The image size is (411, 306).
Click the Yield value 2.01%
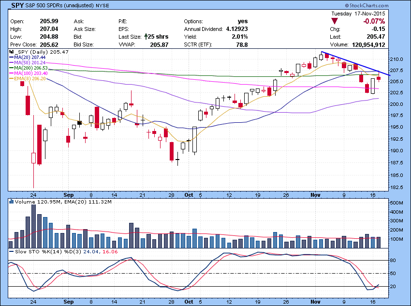[x=240, y=37]
